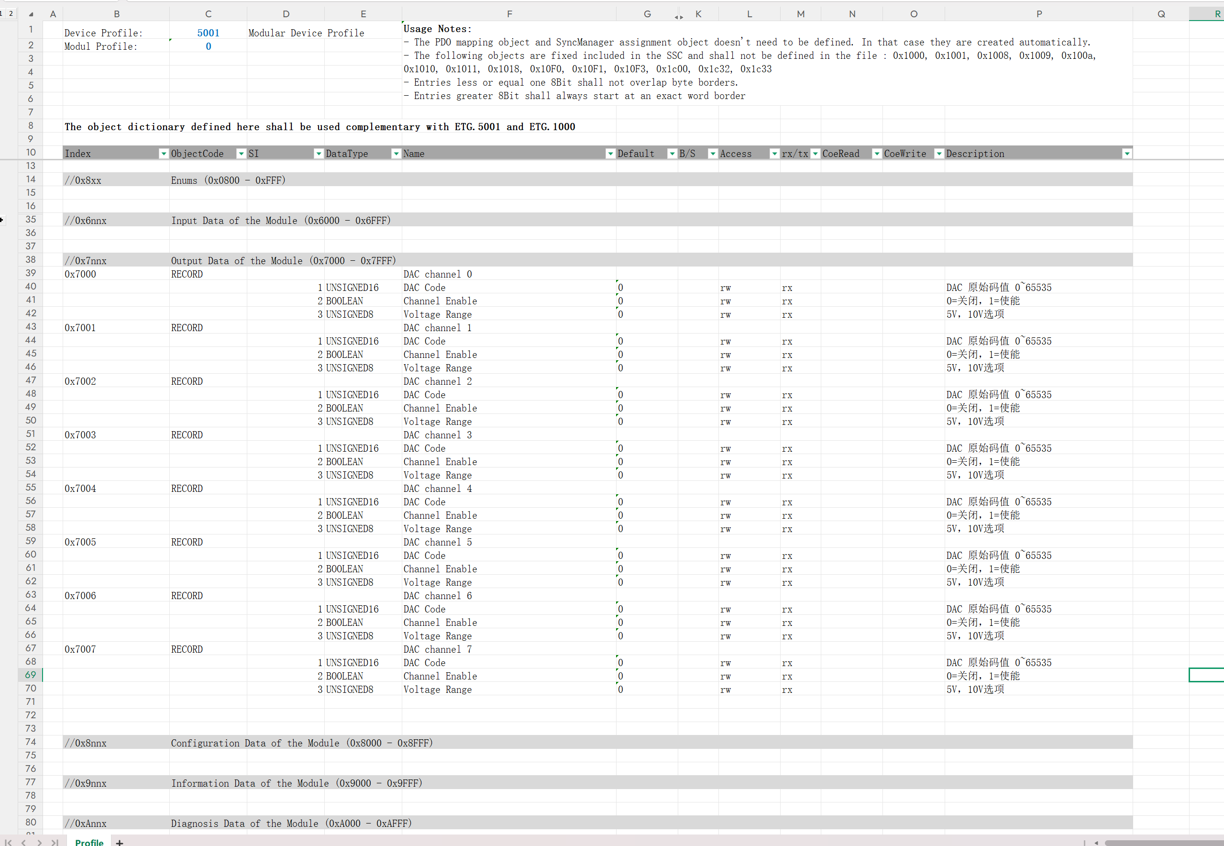This screenshot has height=846, width=1224.
Task: Select the 'DAC channel 5' cell
Action: pos(509,542)
